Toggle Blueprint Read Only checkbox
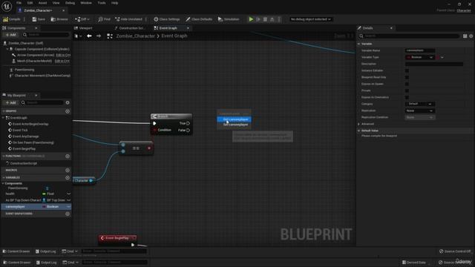Screen dimensions: 475x267 (x=407, y=77)
